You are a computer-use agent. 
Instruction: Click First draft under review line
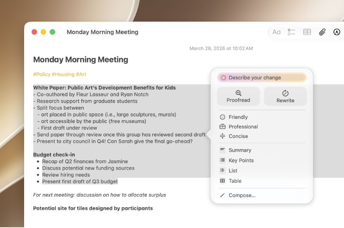67,128
